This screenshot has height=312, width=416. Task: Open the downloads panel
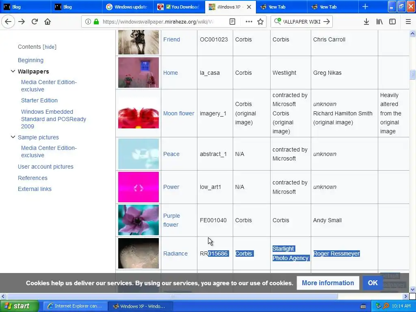(366, 22)
